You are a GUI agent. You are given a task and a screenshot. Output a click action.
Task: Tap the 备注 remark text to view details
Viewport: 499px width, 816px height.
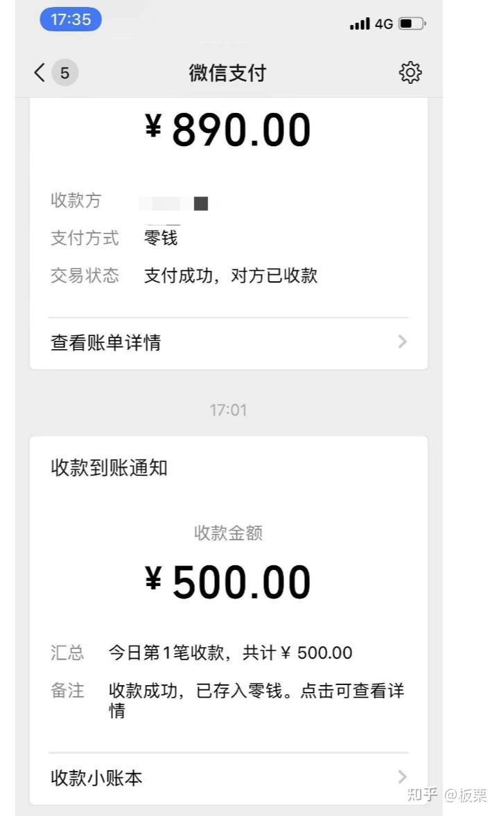click(x=256, y=700)
